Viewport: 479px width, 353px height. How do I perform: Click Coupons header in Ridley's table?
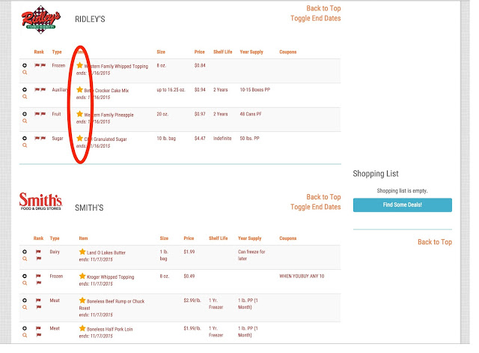click(287, 52)
